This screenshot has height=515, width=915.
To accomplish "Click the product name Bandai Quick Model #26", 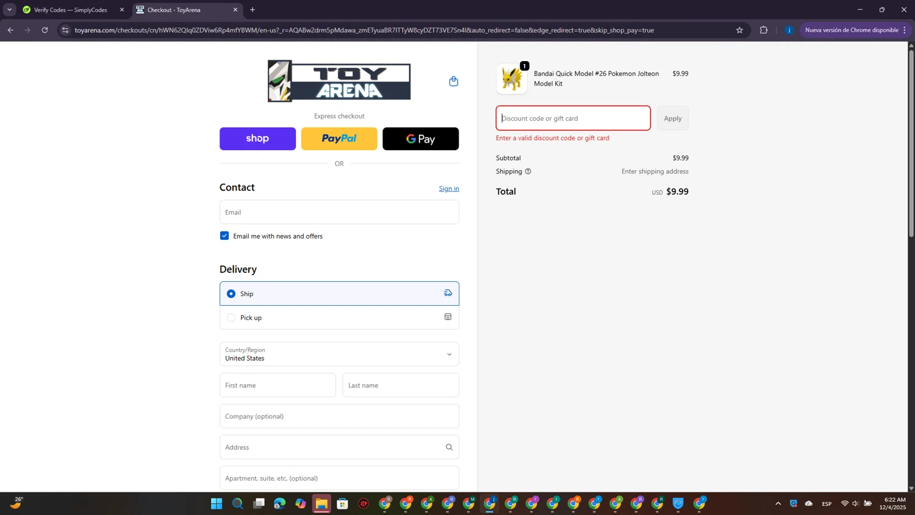I will [597, 79].
